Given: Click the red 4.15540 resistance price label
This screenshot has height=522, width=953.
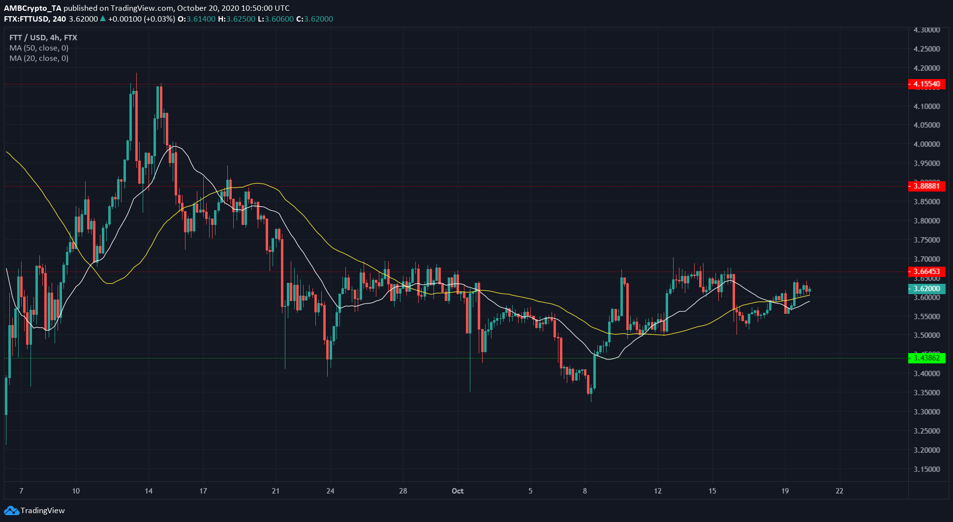Looking at the screenshot, I should click(926, 84).
